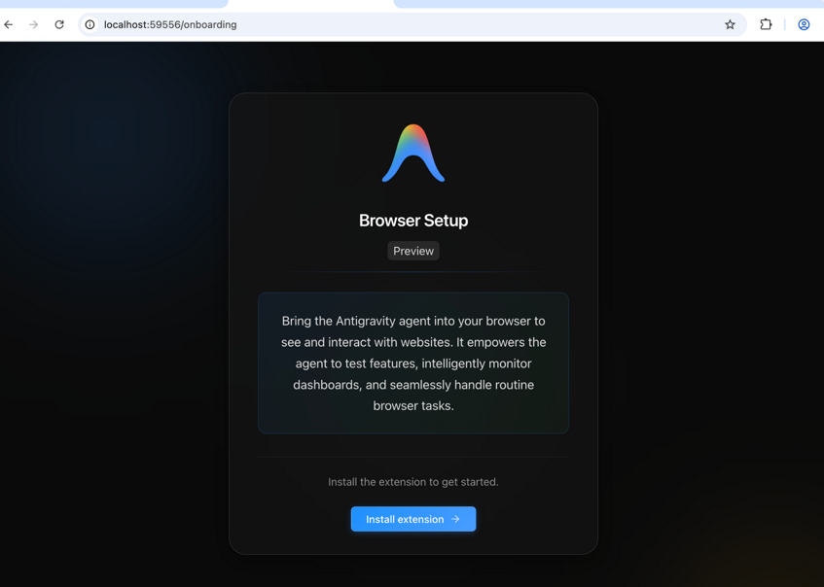824x587 pixels.
Task: Click the words "routine browser tasks"
Action: coord(457,396)
